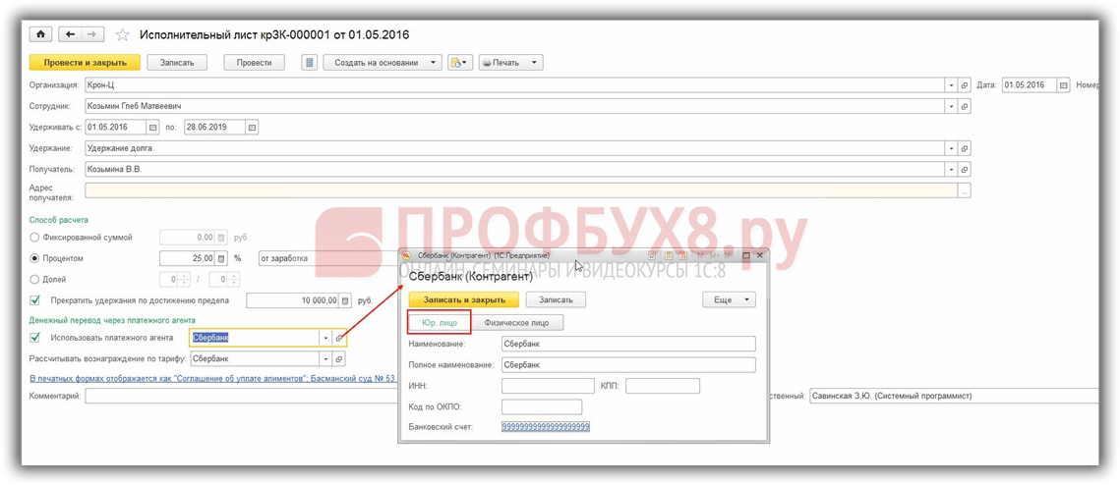The height and width of the screenshot is (485, 1120).
Task: Maximize the Сбербанк (Контрагент) window
Action: pos(745,255)
